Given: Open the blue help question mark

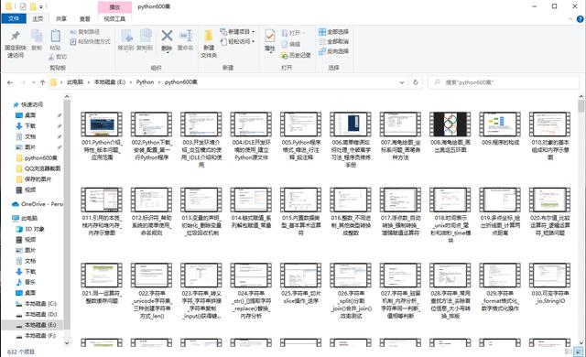Looking at the screenshot, I should [x=580, y=18].
